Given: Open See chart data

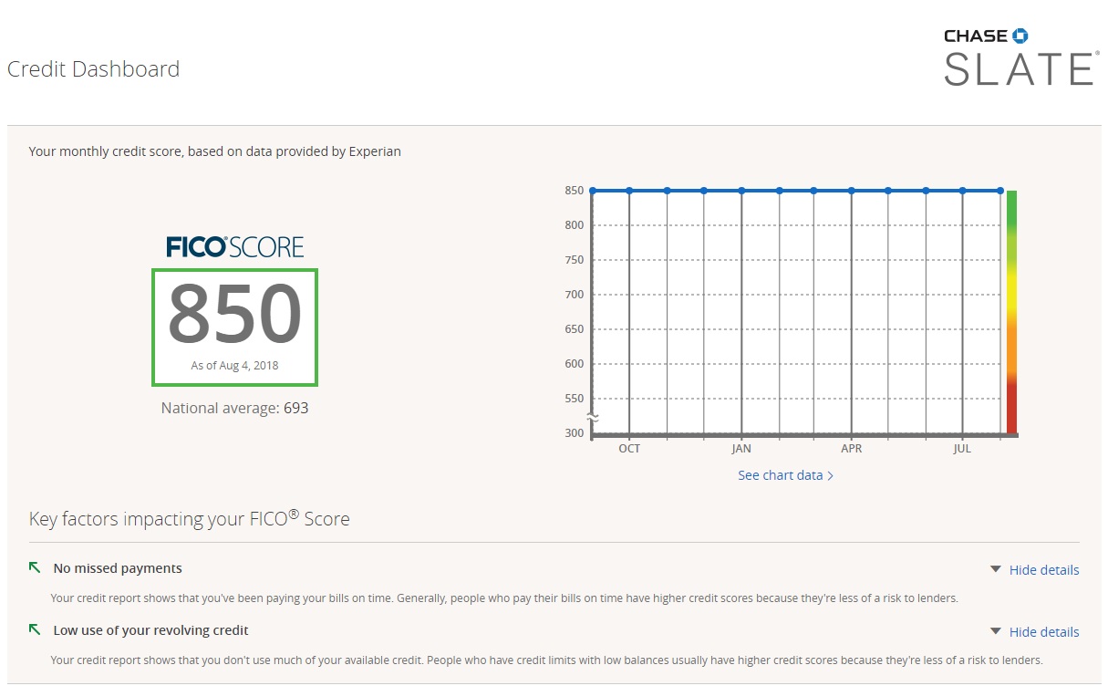Looking at the screenshot, I should pyautogui.click(x=782, y=475).
